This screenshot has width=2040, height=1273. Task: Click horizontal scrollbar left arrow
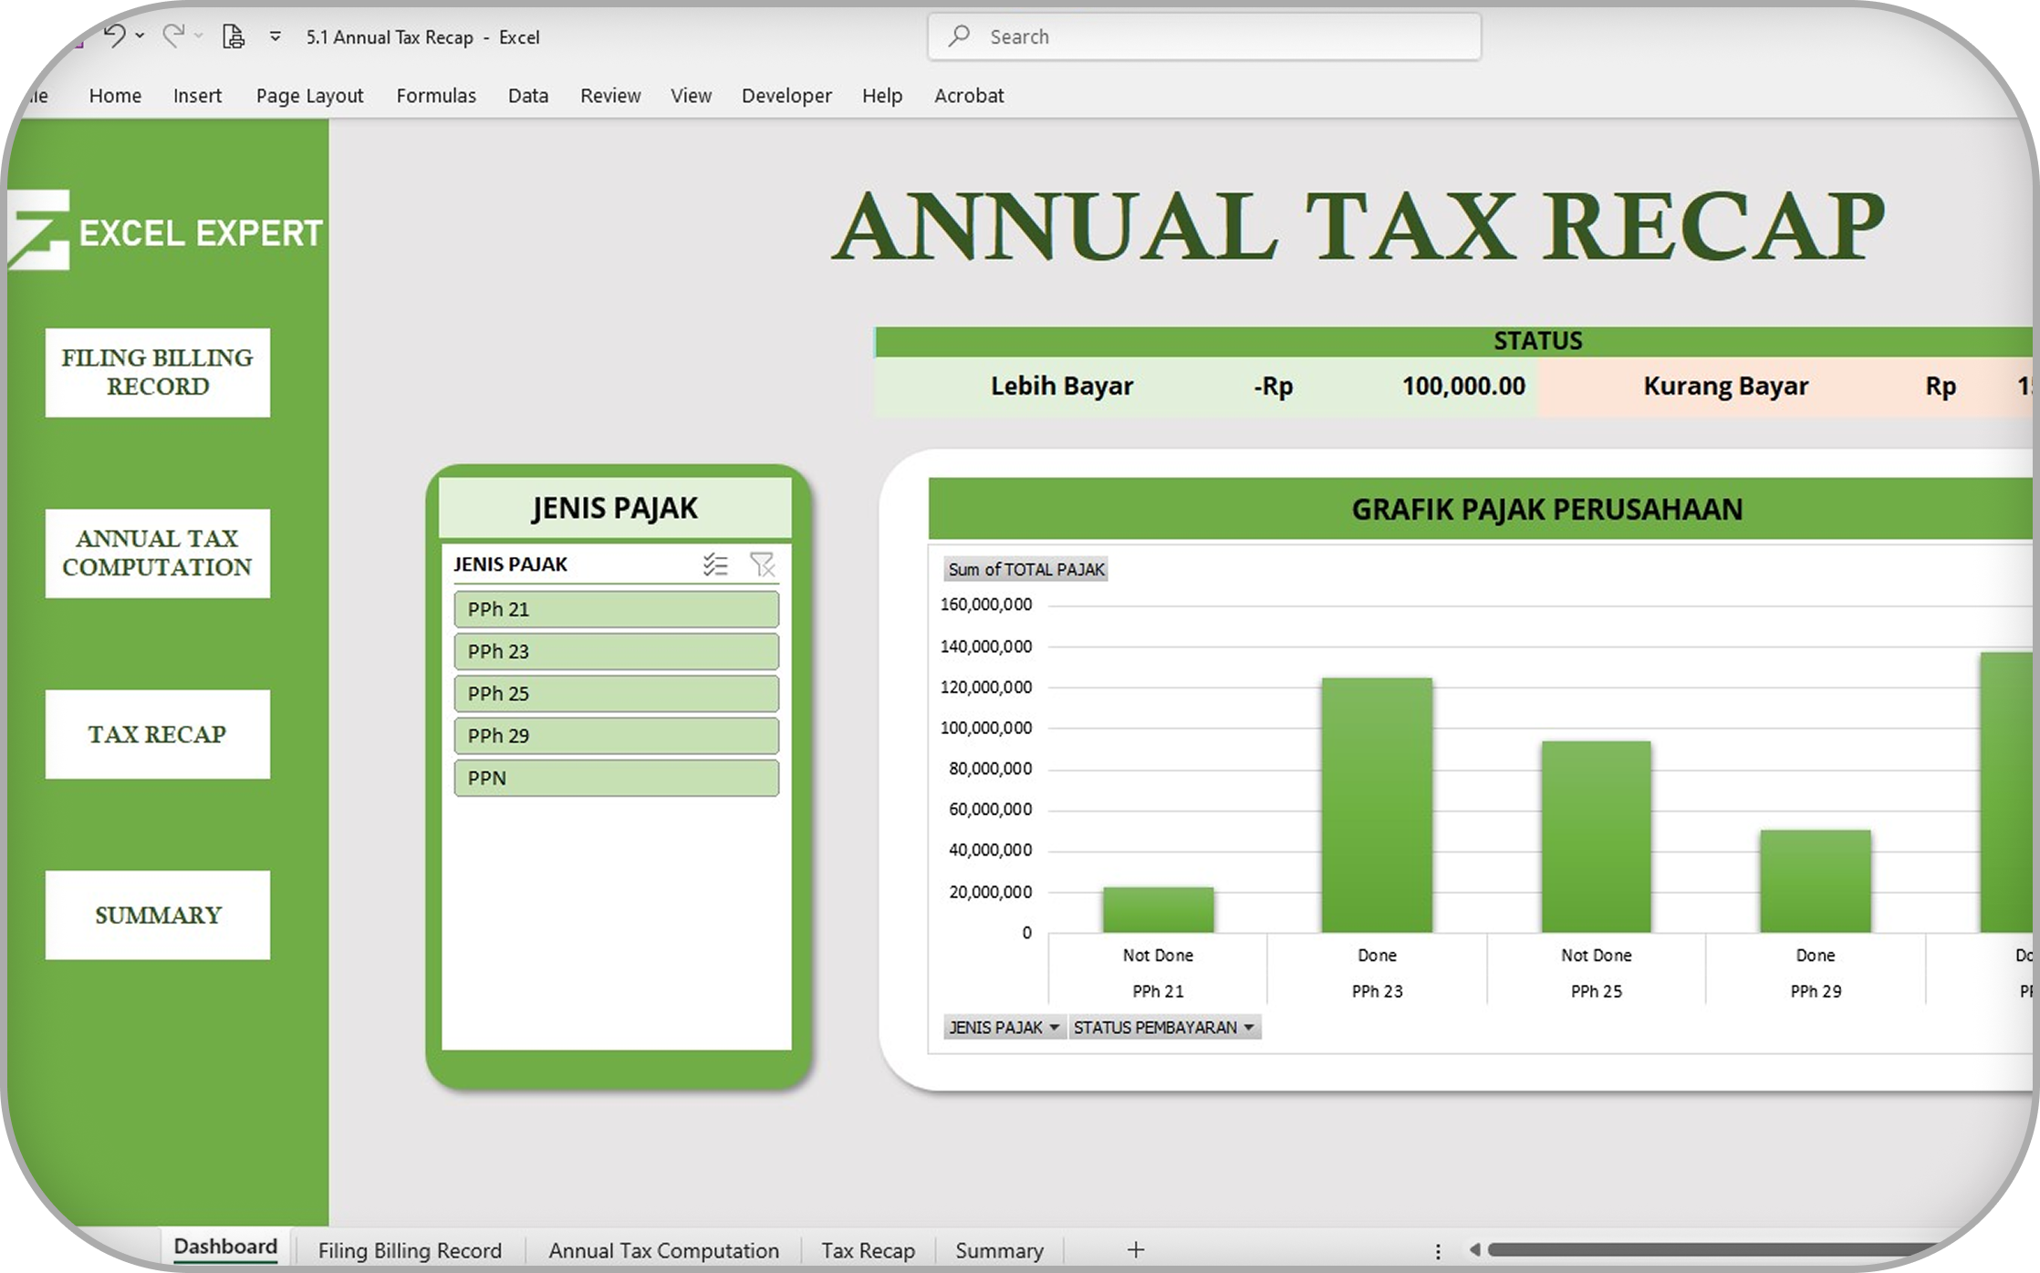coord(1474,1249)
